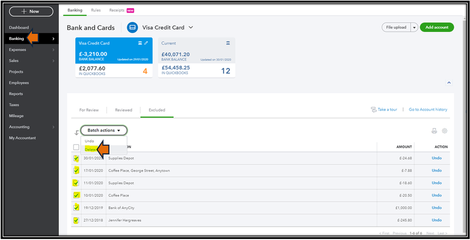470x240 pixels.
Task: Switch to the Rules tab
Action: pos(96,10)
